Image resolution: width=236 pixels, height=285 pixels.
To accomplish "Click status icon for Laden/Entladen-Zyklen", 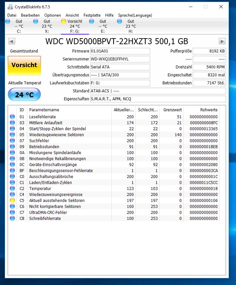I will (x=12, y=182).
